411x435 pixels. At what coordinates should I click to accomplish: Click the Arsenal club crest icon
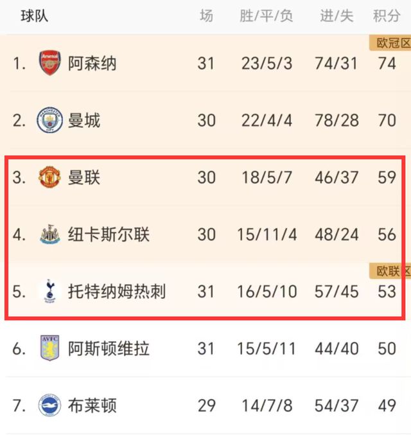pos(49,64)
